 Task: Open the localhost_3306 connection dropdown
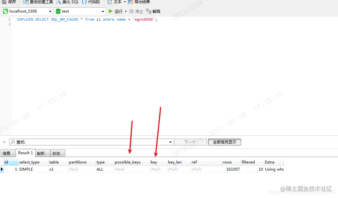coord(50,11)
